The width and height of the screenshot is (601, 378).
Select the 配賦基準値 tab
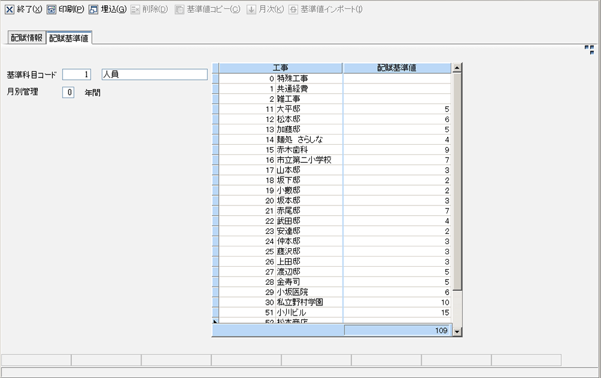(69, 38)
